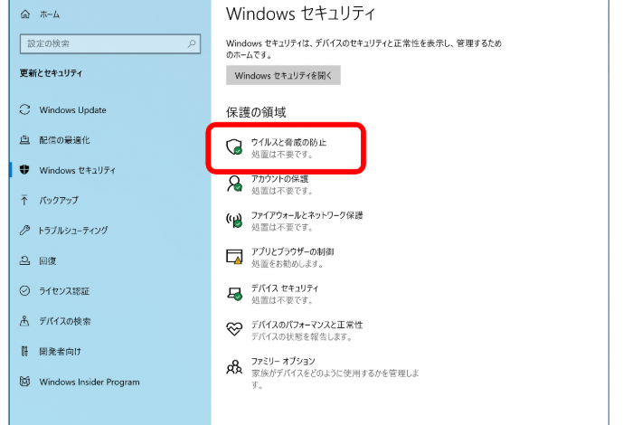This screenshot has width=623, height=425.
Task: Click the firewall antenna icon
Action: (x=234, y=220)
